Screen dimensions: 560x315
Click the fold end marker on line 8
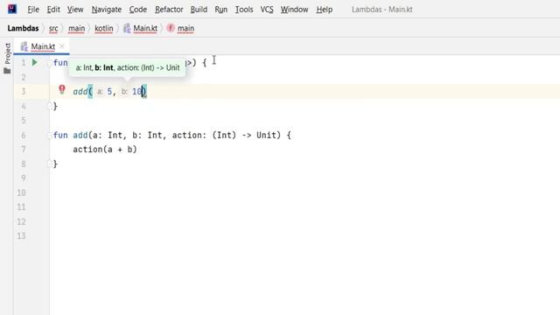(x=49, y=164)
